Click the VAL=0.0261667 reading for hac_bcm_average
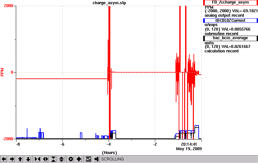 tap(236, 47)
